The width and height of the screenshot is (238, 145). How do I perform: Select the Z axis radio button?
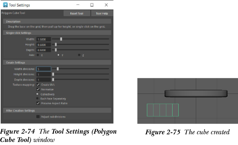click(x=79, y=55)
